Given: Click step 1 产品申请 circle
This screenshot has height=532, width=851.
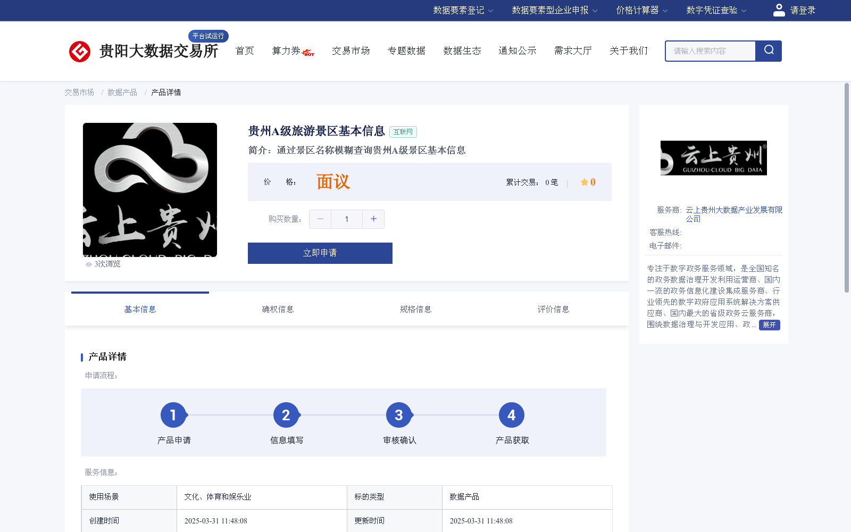Looking at the screenshot, I should pos(173,415).
